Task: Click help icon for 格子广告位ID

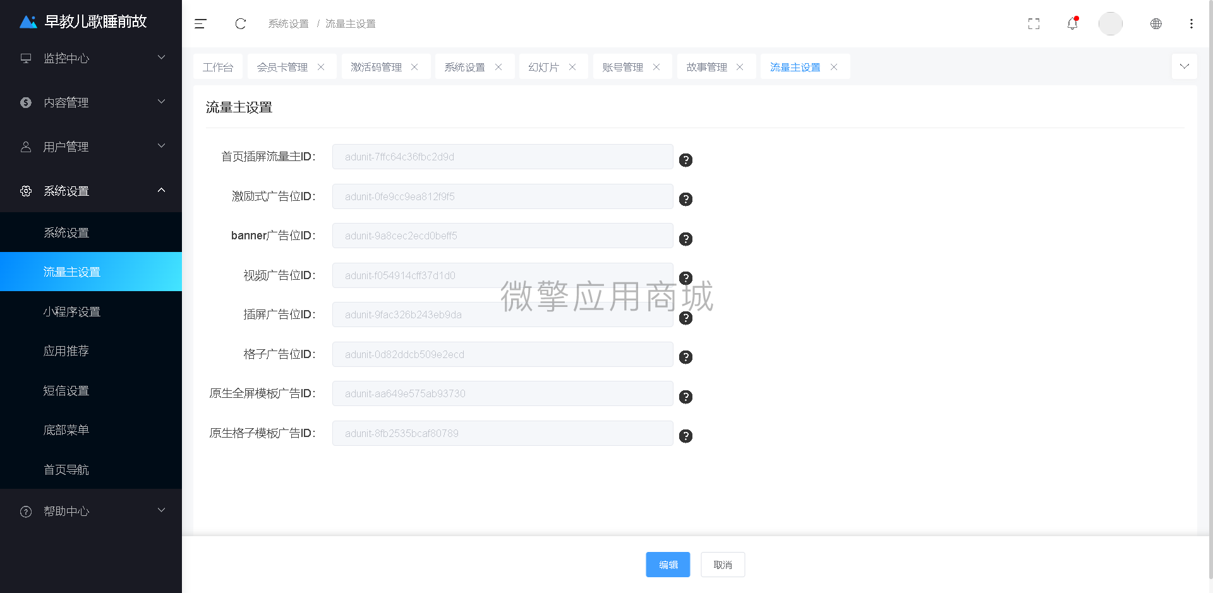Action: [685, 357]
